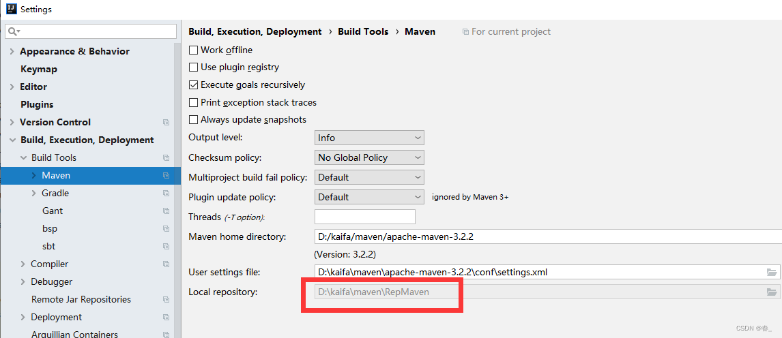Viewport: 782px width, 338px height.
Task: Click the project-level icon beside sbt
Action: point(166,247)
